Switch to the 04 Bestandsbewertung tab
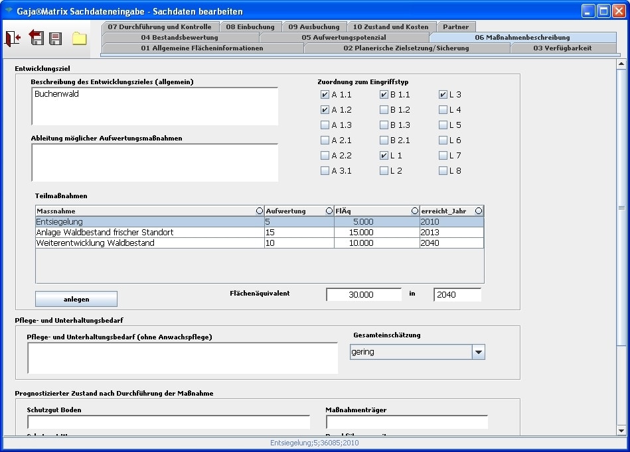The height and width of the screenshot is (452, 630). [x=179, y=38]
